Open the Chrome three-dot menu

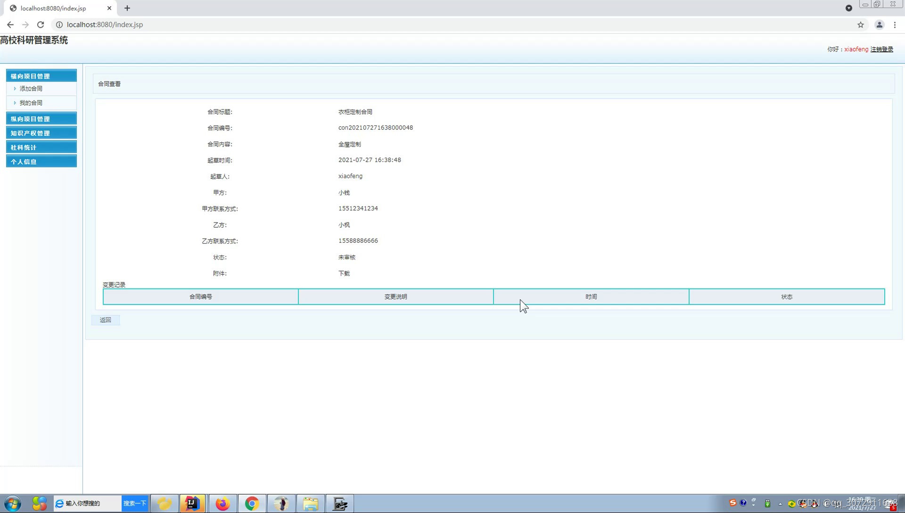click(x=895, y=25)
